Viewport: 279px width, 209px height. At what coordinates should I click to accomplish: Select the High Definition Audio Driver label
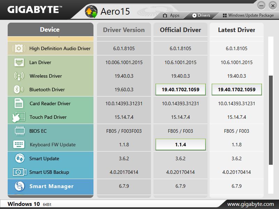click(x=60, y=48)
